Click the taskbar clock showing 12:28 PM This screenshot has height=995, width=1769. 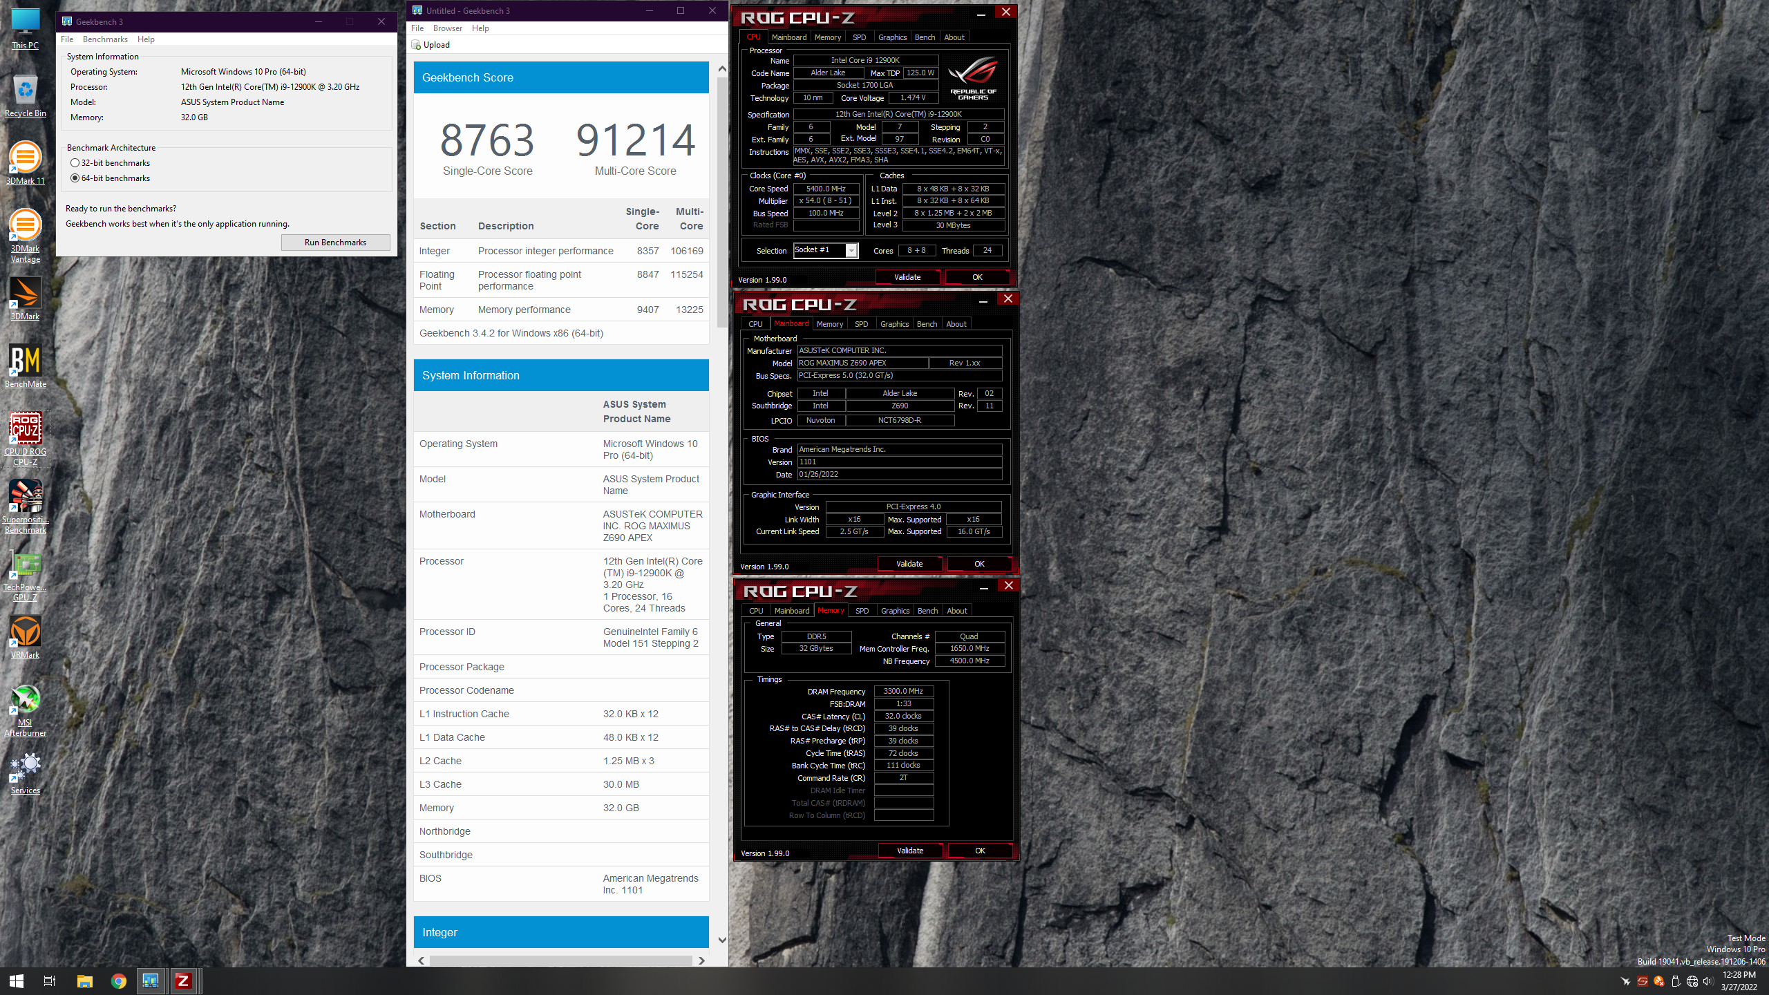click(1739, 981)
